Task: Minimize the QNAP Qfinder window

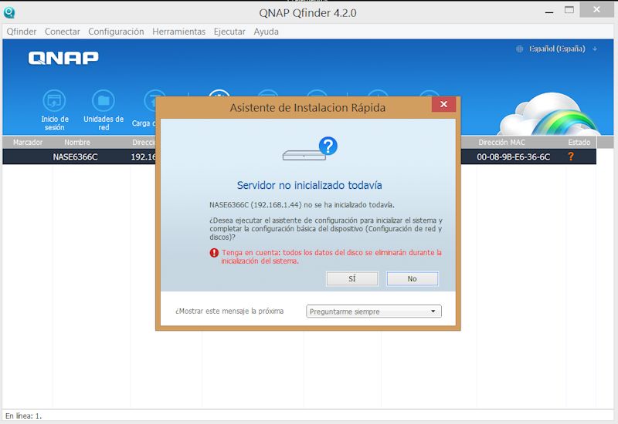Action: (549, 12)
